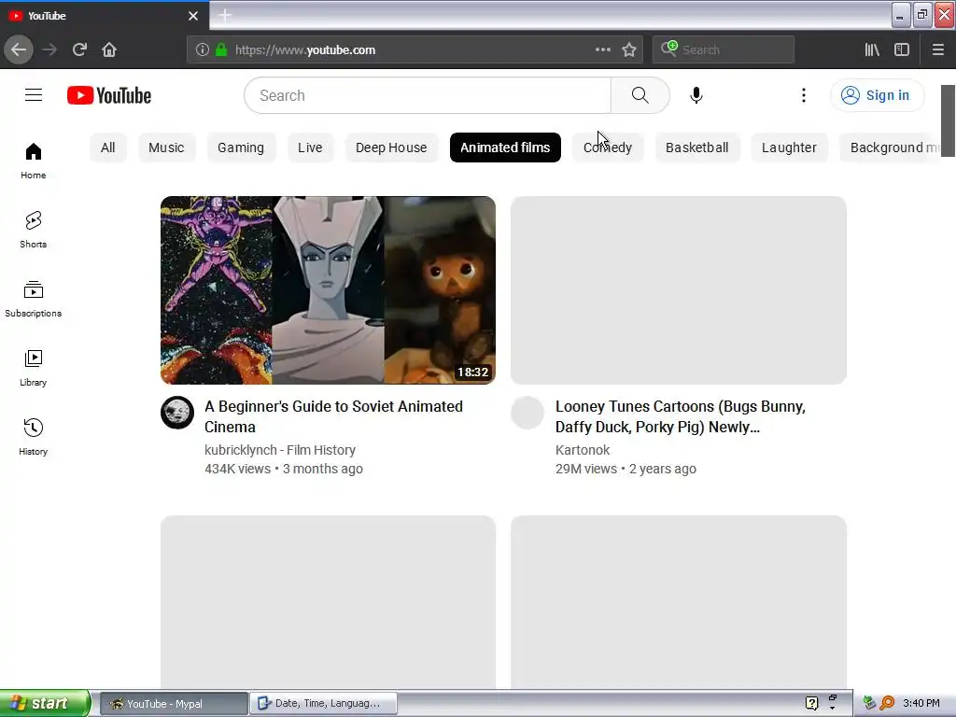The width and height of the screenshot is (956, 717).
Task: Click the Soviet animation video thumbnail
Action: (x=328, y=290)
